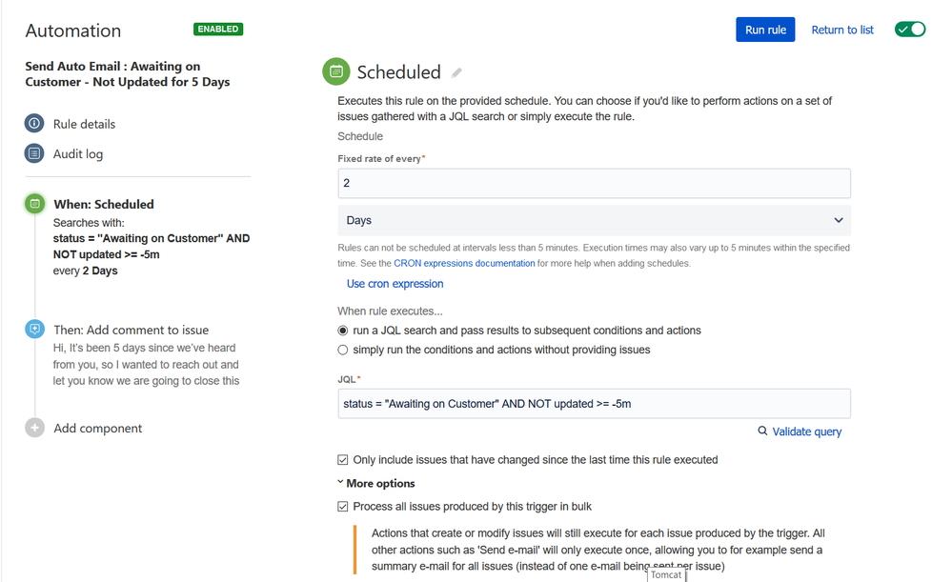
Task: Click the JQL query input field
Action: pyautogui.click(x=594, y=404)
